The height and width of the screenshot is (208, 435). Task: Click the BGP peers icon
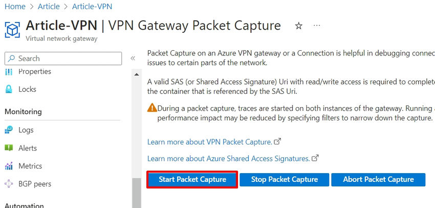(x=9, y=183)
